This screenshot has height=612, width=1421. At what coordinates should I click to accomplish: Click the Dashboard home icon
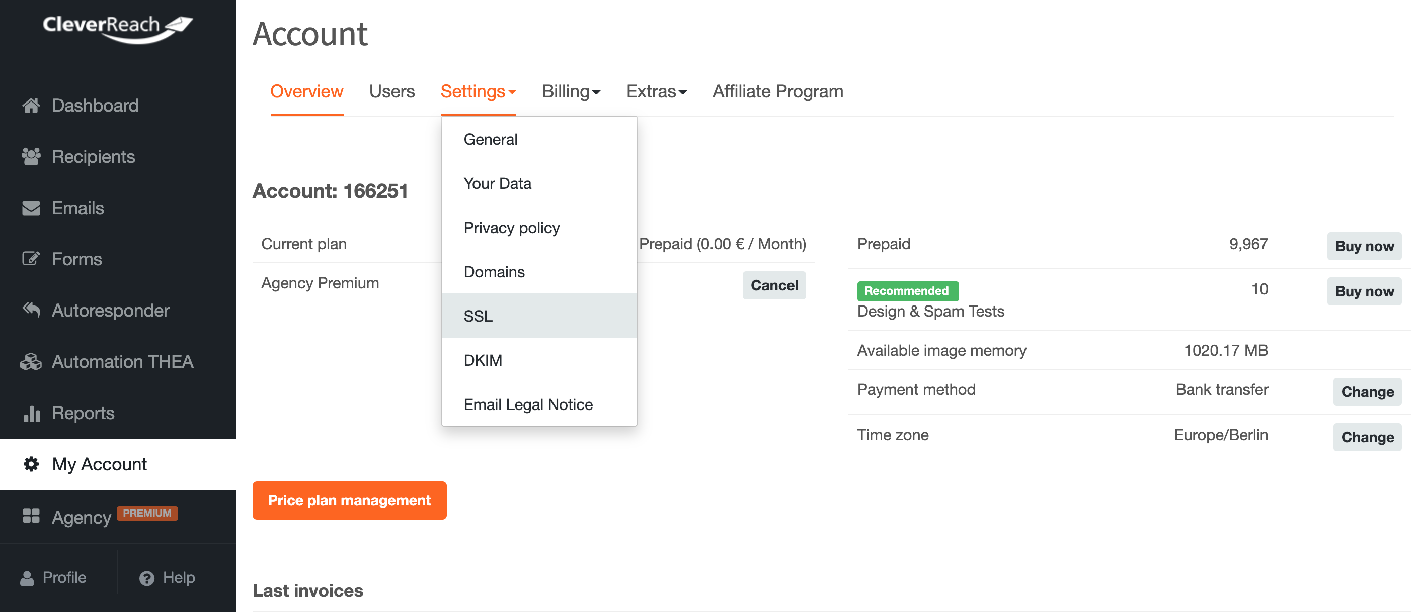(x=31, y=105)
